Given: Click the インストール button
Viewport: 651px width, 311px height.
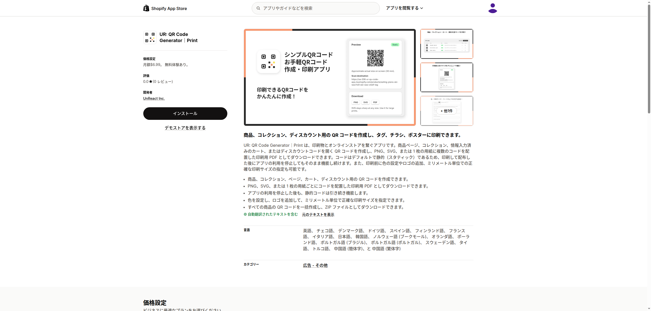Looking at the screenshot, I should 185,113.
